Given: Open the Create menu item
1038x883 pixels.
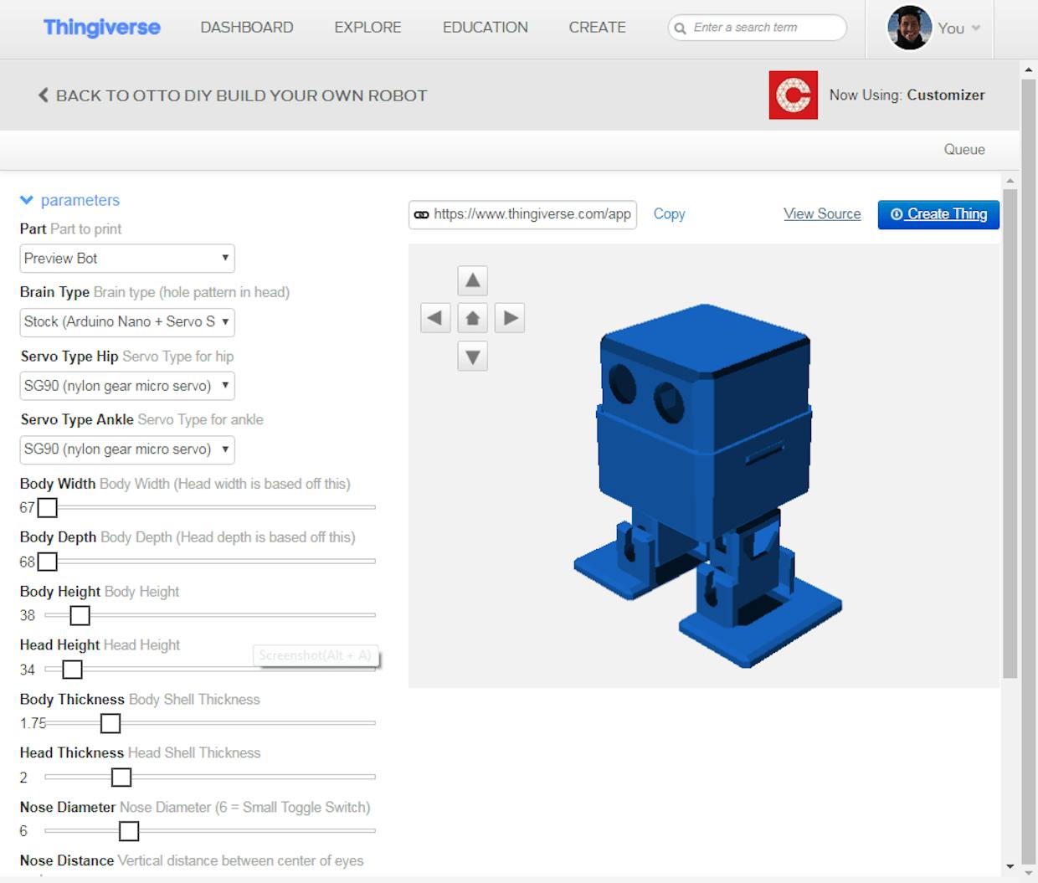Looking at the screenshot, I should coord(598,28).
